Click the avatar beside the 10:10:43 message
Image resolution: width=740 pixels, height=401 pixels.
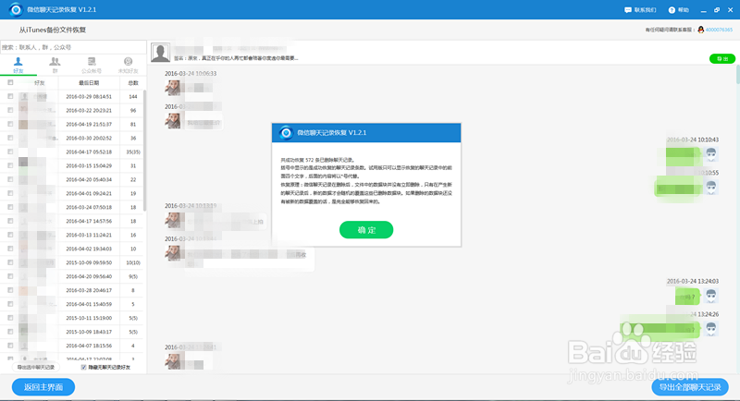click(x=710, y=153)
